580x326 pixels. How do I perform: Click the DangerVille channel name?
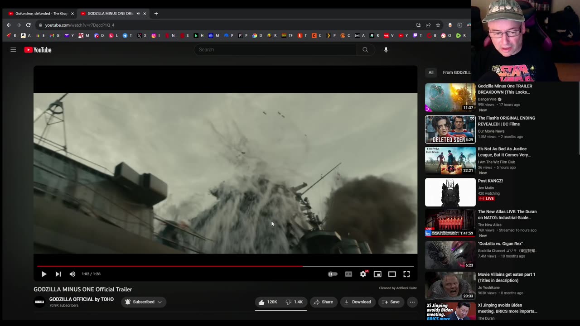pos(487,99)
